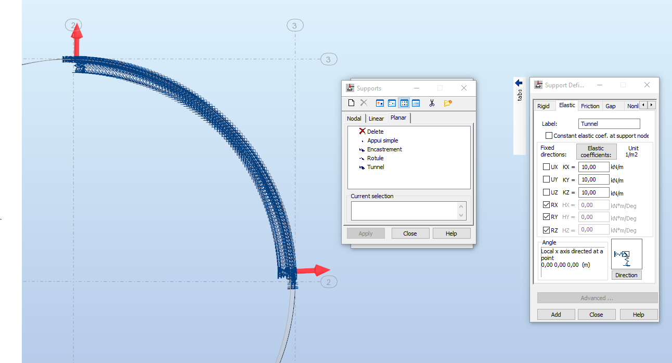Screen dimensions: 672x363
Task: Click the grid bubble 2 at top left
Action: [x=73, y=24]
